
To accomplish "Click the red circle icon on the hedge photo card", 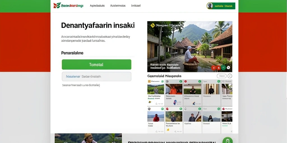I will click(186, 81).
